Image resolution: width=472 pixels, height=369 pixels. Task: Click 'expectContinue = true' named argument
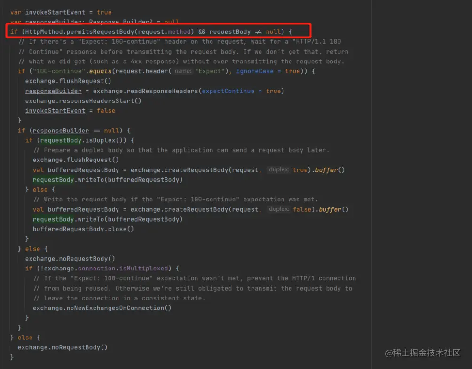[241, 91]
